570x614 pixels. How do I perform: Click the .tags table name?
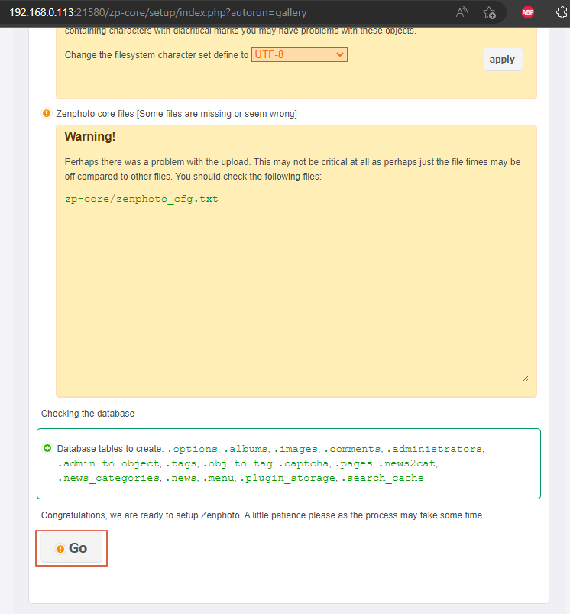pos(181,463)
